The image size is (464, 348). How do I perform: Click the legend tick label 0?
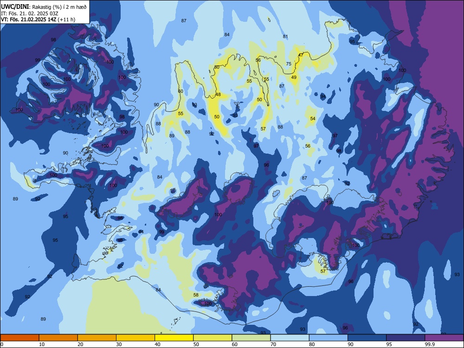click(x=2, y=344)
